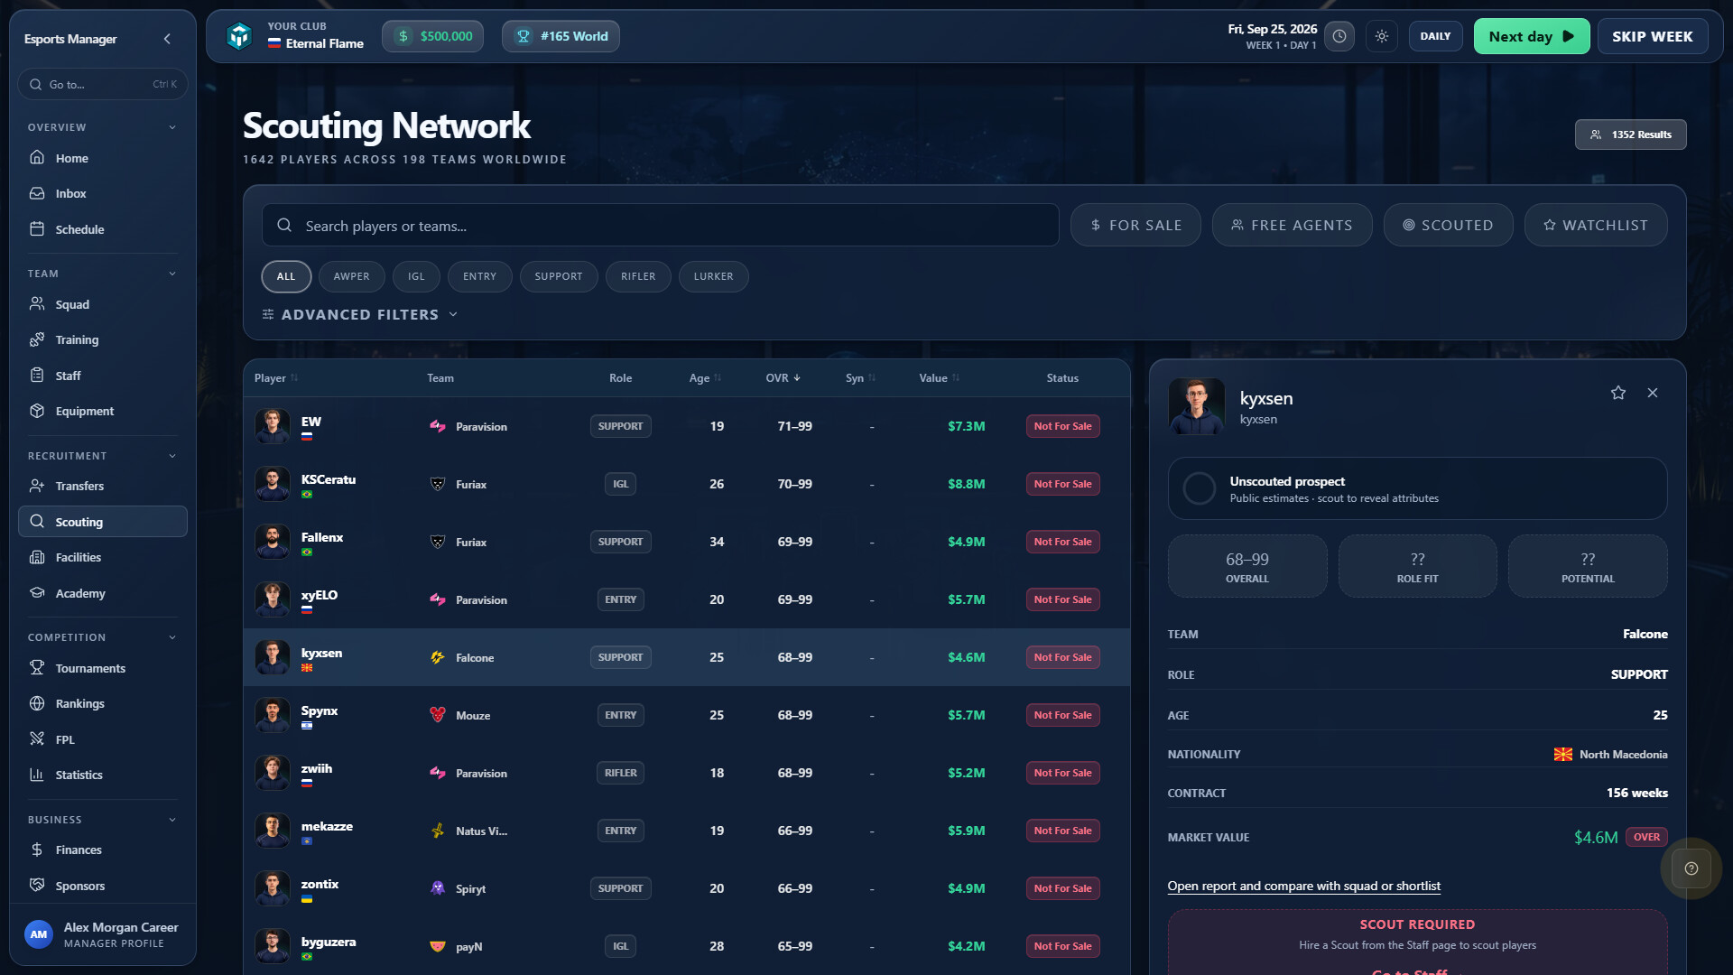Select the ENTRY role filter tab
1733x975 pixels.
[x=479, y=276]
